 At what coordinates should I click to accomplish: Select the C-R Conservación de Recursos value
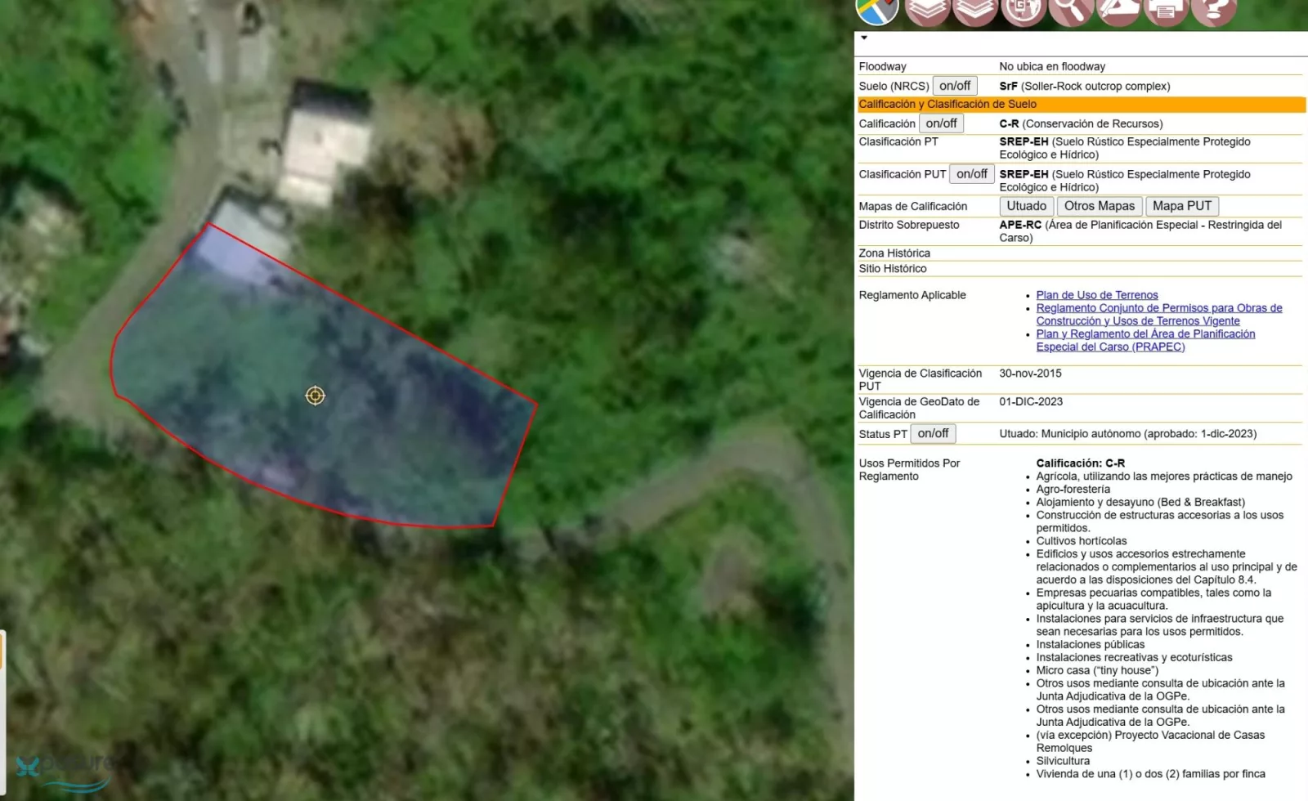pyautogui.click(x=1081, y=123)
